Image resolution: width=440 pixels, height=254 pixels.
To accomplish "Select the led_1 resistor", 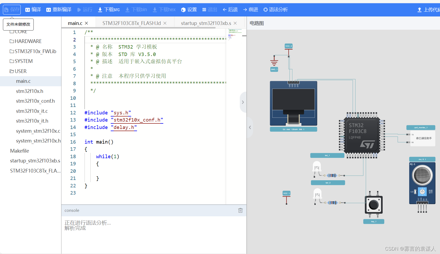I will [332, 175].
